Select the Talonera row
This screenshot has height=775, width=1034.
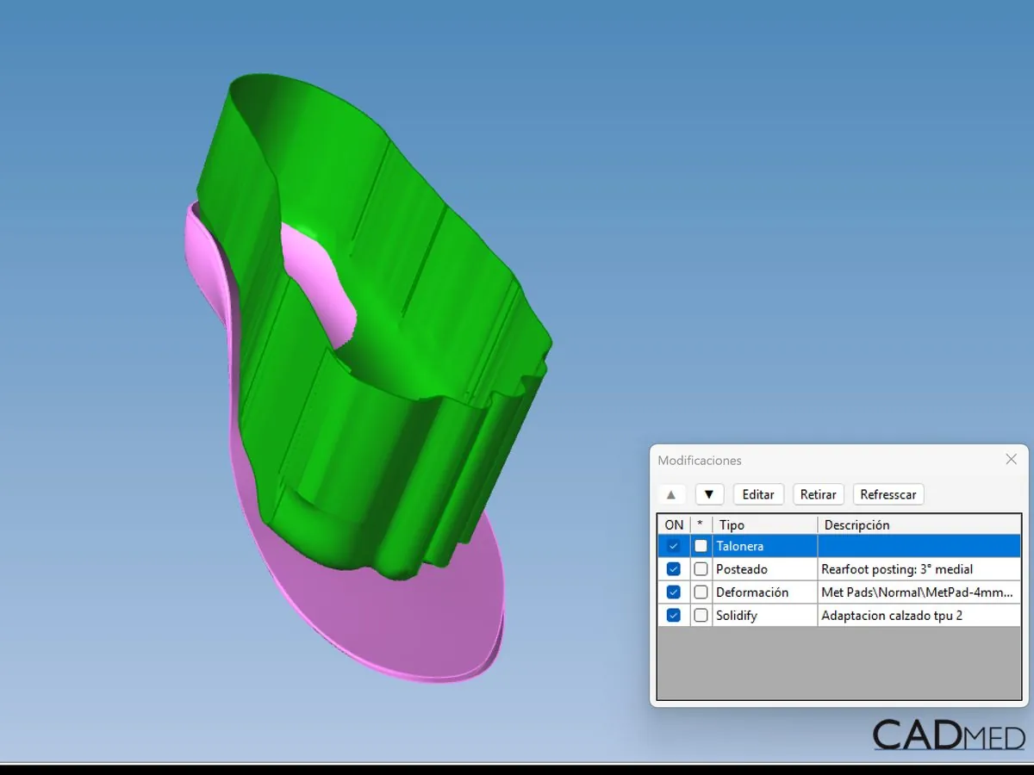pos(839,546)
